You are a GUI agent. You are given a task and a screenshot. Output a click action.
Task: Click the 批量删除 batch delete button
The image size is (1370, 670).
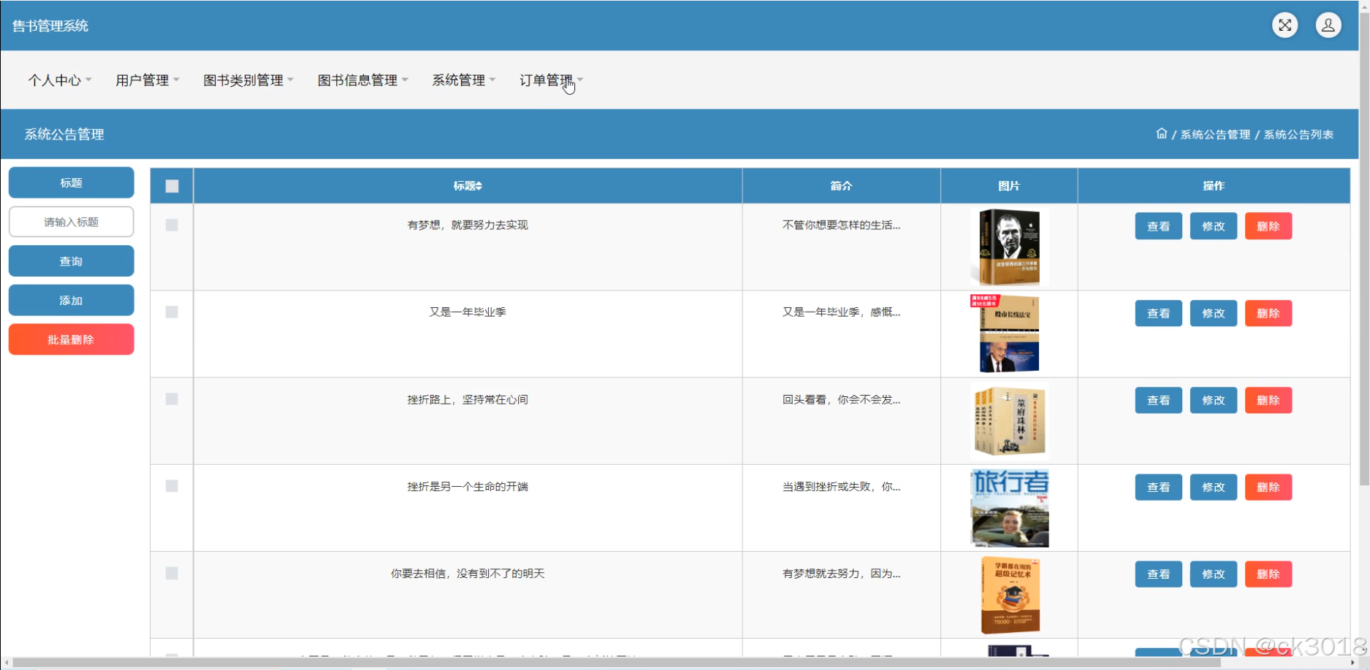[x=71, y=339]
